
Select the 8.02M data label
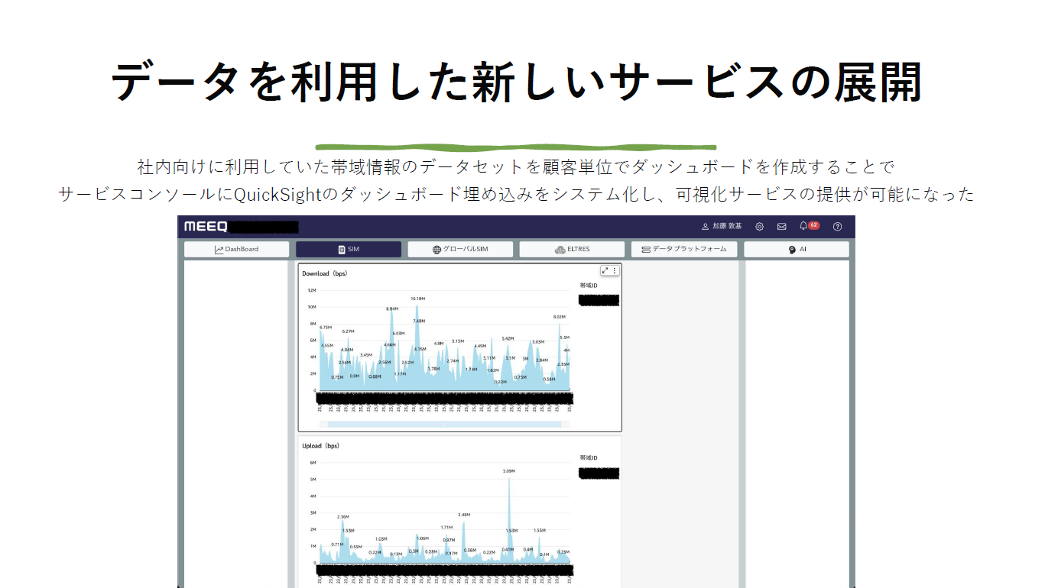(x=559, y=316)
